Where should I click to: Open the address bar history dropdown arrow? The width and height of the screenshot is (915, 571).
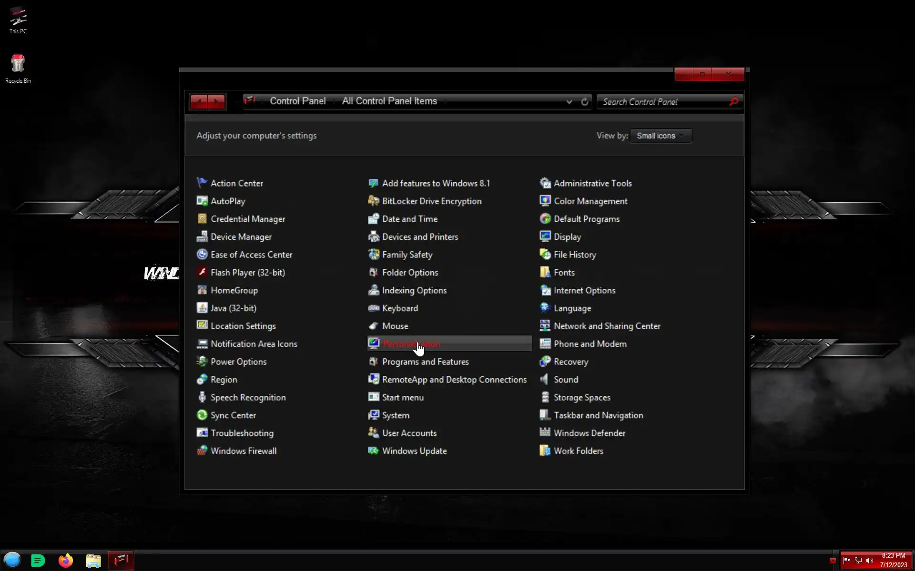569,101
